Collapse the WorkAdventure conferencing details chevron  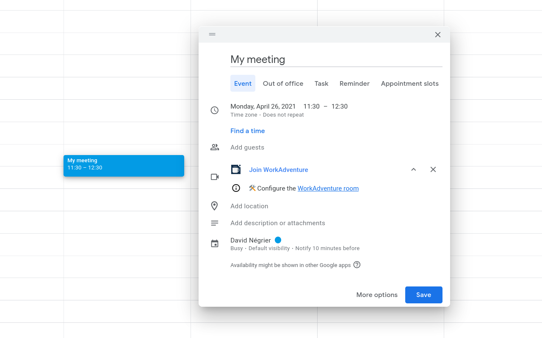coord(414,169)
